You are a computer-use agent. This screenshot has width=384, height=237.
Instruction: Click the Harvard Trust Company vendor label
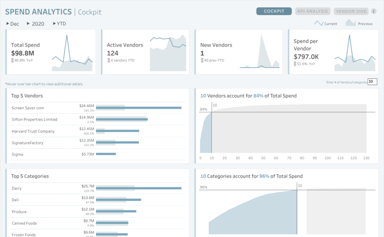click(33, 131)
